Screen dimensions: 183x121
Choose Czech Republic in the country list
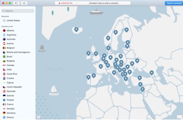(x=14, y=87)
